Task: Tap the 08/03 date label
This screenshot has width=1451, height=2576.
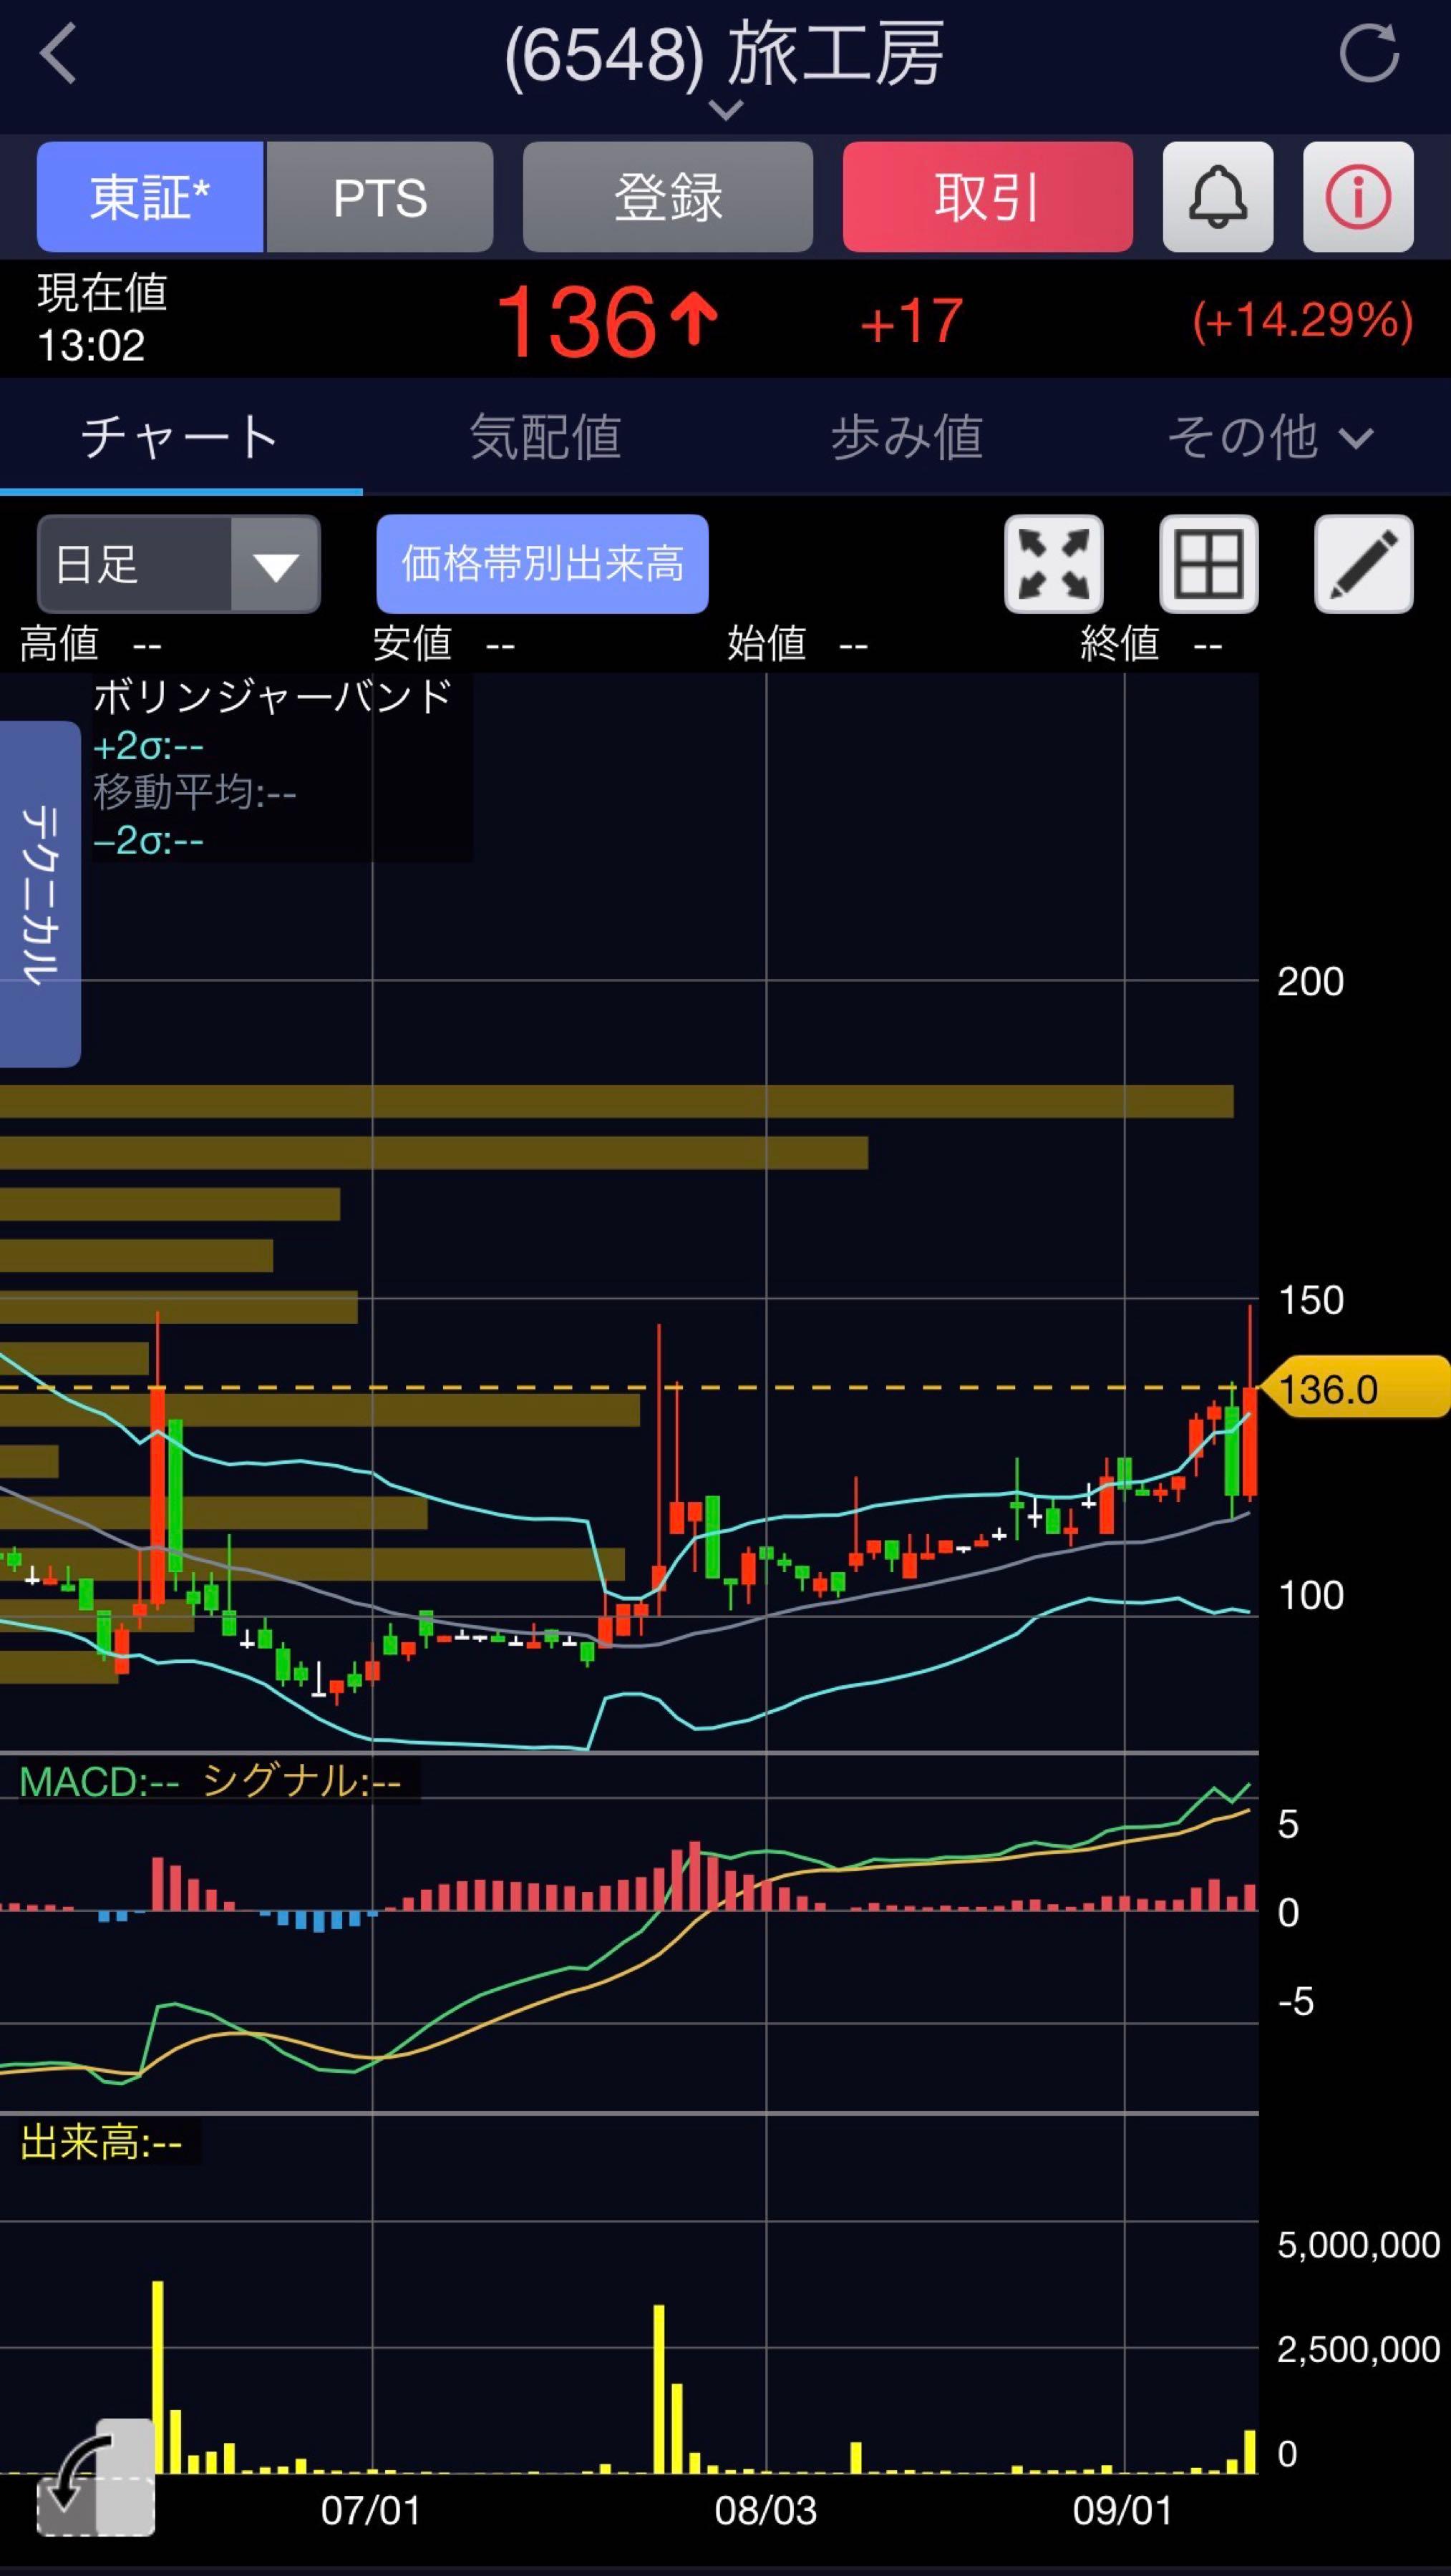Action: click(x=765, y=2510)
